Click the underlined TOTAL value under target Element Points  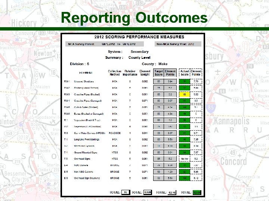tap(172, 193)
